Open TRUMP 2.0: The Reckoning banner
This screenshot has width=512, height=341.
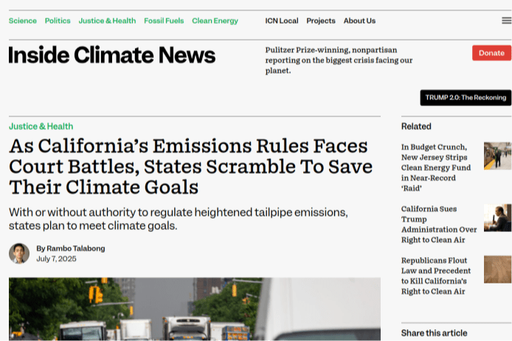coord(466,97)
